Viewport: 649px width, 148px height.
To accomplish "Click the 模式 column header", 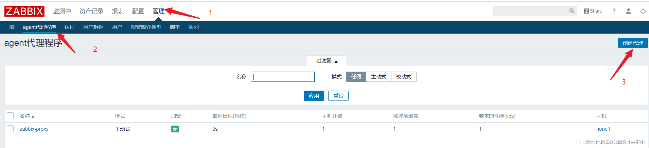I will tap(120, 116).
